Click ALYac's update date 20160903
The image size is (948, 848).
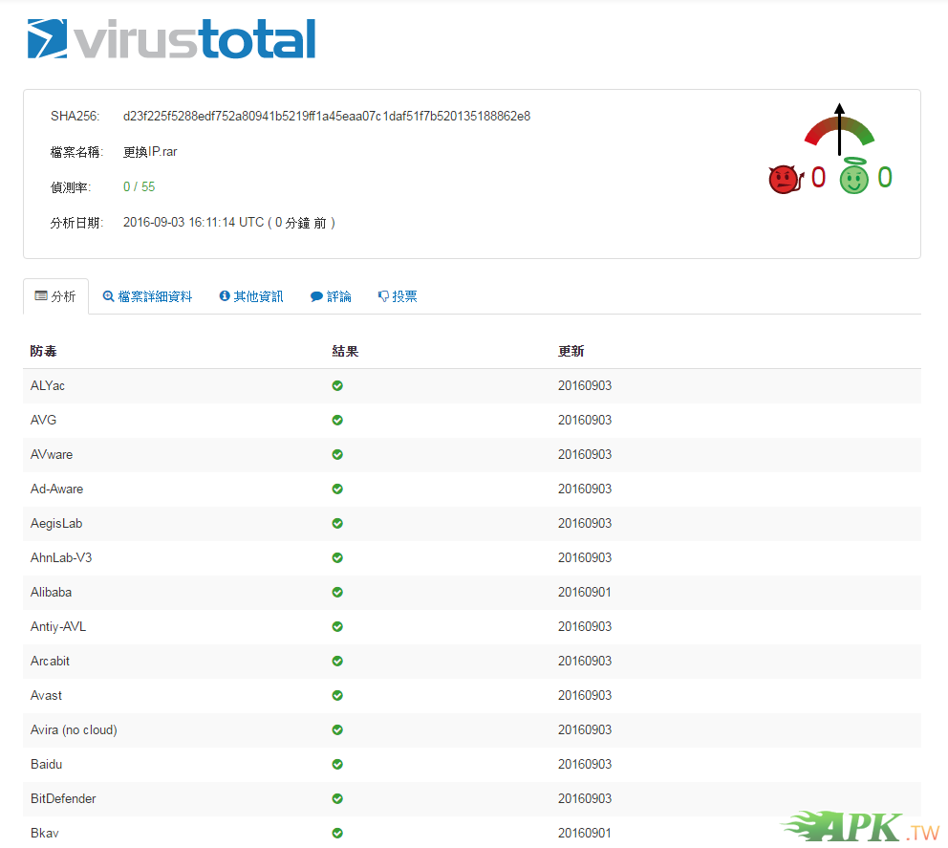coord(585,386)
